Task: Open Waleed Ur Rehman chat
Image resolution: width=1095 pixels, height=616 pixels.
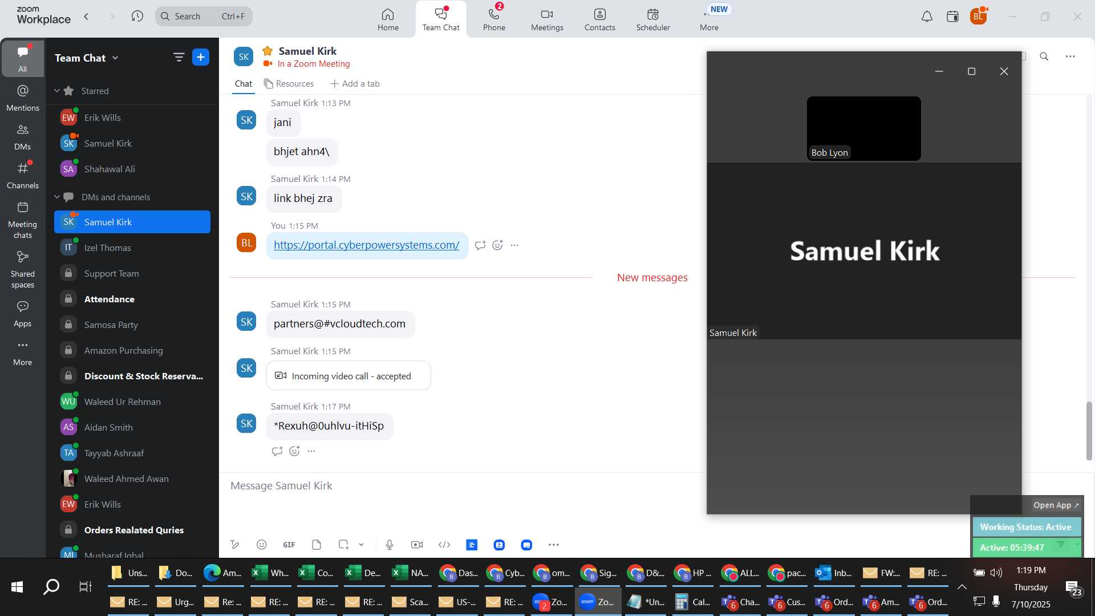Action: coord(132,402)
